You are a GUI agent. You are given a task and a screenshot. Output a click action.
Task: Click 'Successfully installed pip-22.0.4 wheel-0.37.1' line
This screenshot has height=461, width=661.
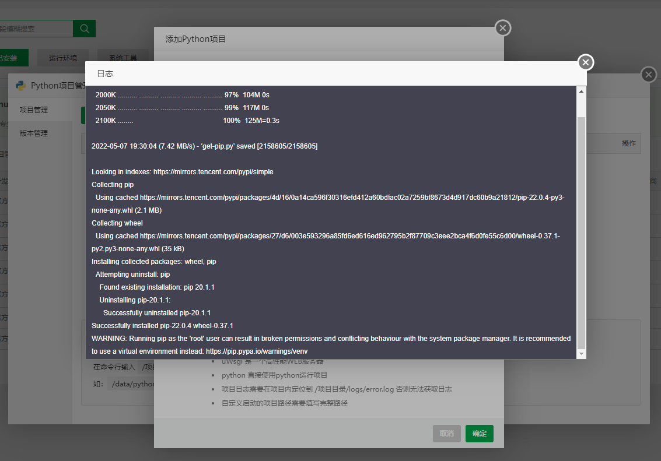[x=162, y=325]
